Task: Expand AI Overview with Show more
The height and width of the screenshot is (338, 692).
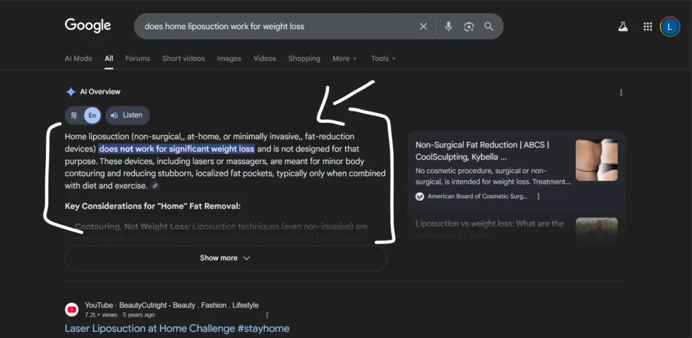Action: tap(225, 258)
